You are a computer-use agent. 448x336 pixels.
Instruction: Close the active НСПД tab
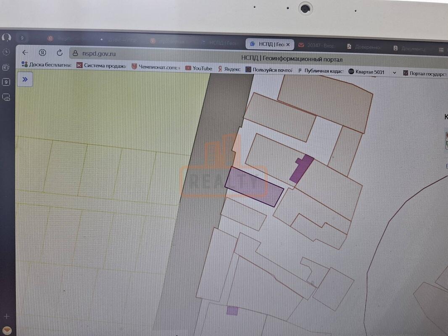click(x=288, y=44)
